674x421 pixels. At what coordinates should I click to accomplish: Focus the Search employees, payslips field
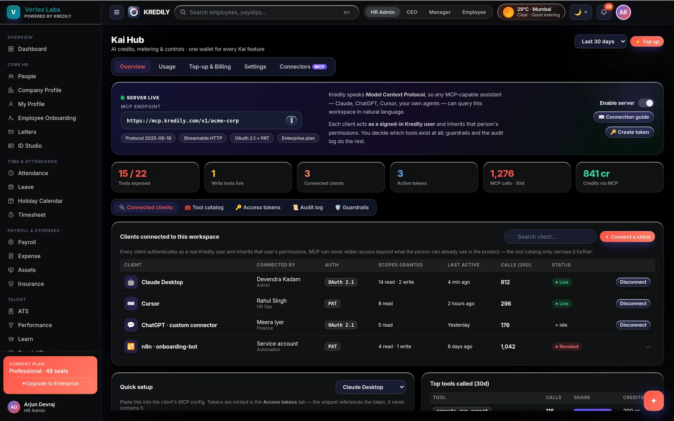coord(267,12)
